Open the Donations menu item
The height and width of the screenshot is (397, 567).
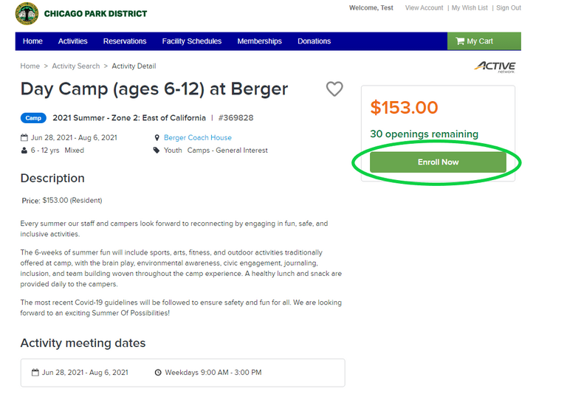tap(314, 41)
